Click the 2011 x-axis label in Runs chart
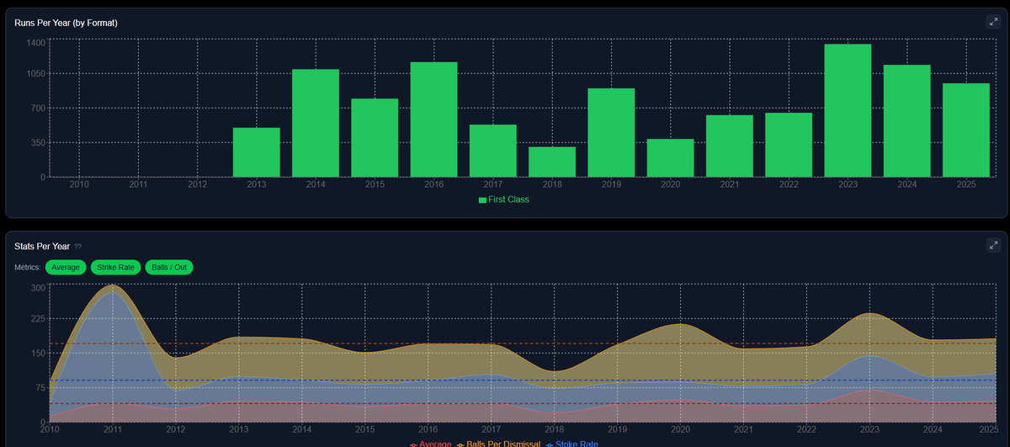The image size is (1010, 447). (x=138, y=184)
